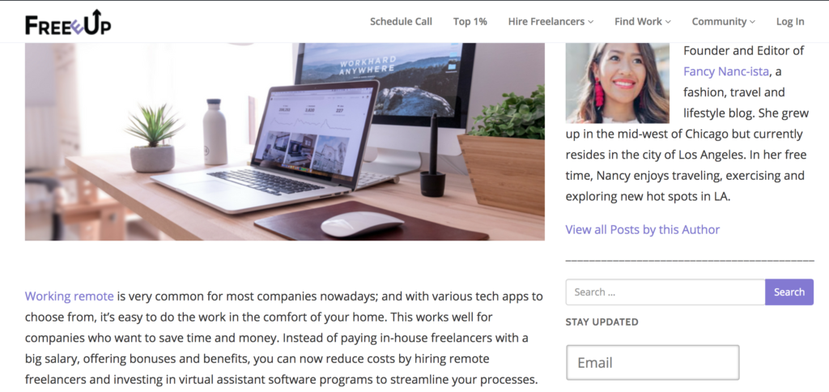829x392 pixels.
Task: Click the Schedule Call menu item
Action: (x=401, y=22)
